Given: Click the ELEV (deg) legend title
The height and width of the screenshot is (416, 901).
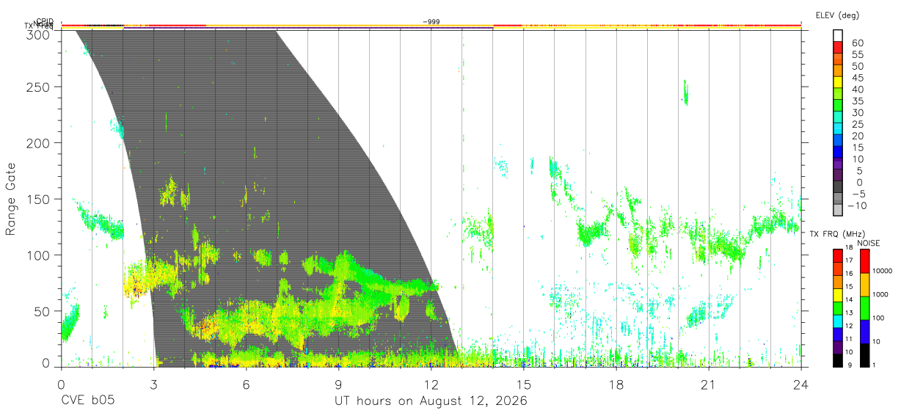Looking at the screenshot, I should tap(837, 15).
